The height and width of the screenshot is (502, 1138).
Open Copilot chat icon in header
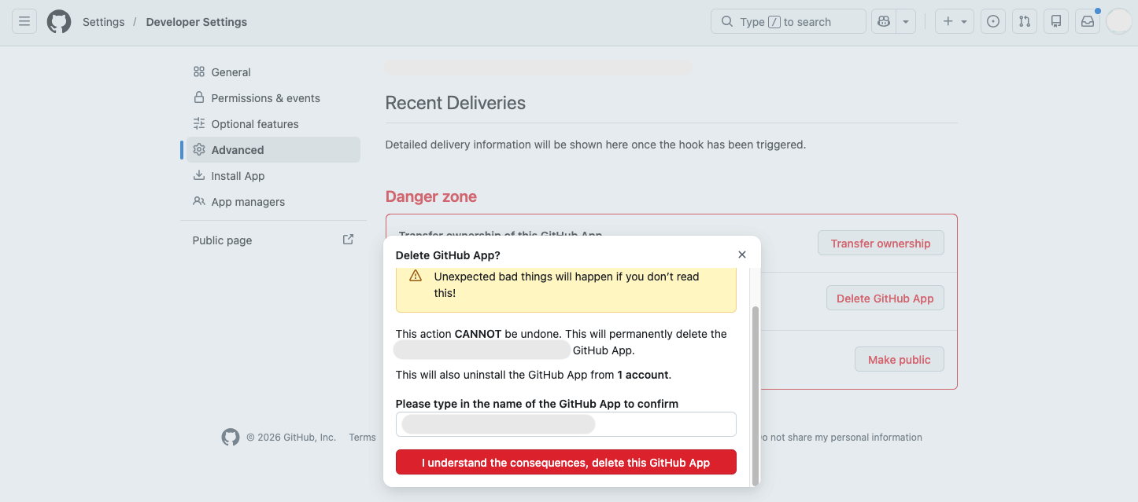pyautogui.click(x=884, y=21)
